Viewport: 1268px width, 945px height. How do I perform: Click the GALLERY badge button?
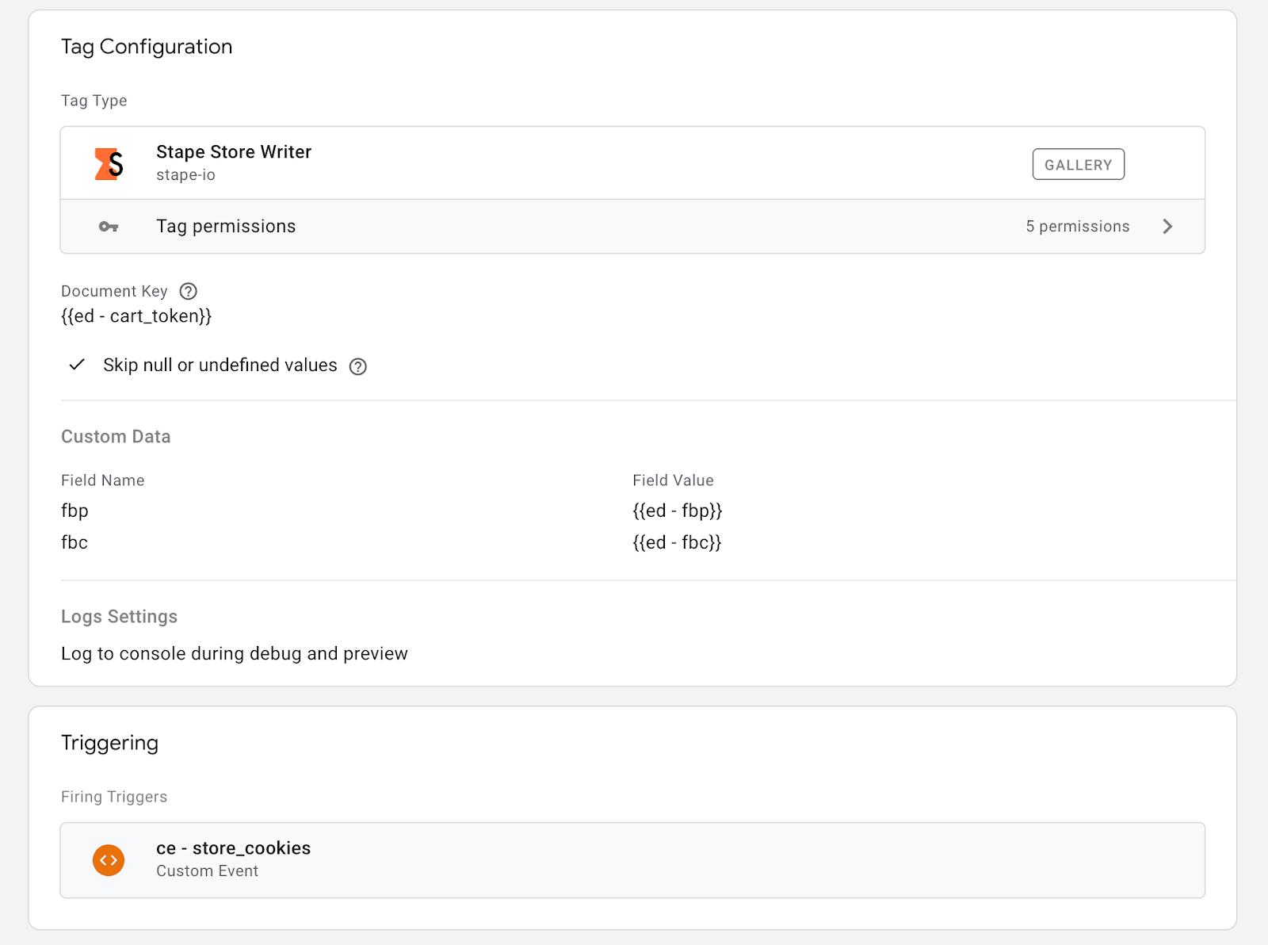[x=1078, y=164]
